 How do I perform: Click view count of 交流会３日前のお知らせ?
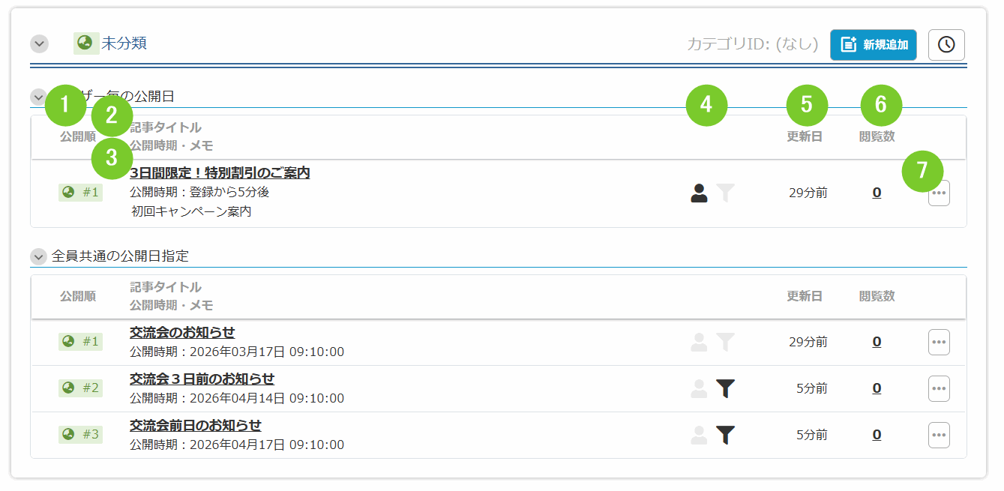(877, 388)
